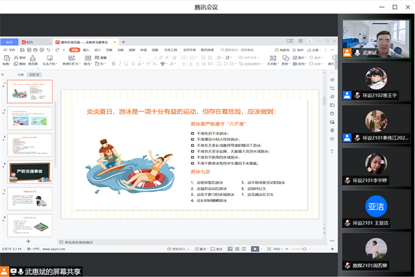Click the Save icon in quick access toolbar

(x=22, y=50)
